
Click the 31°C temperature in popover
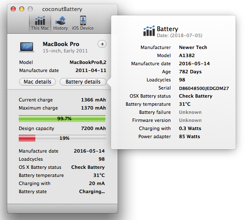(184, 104)
